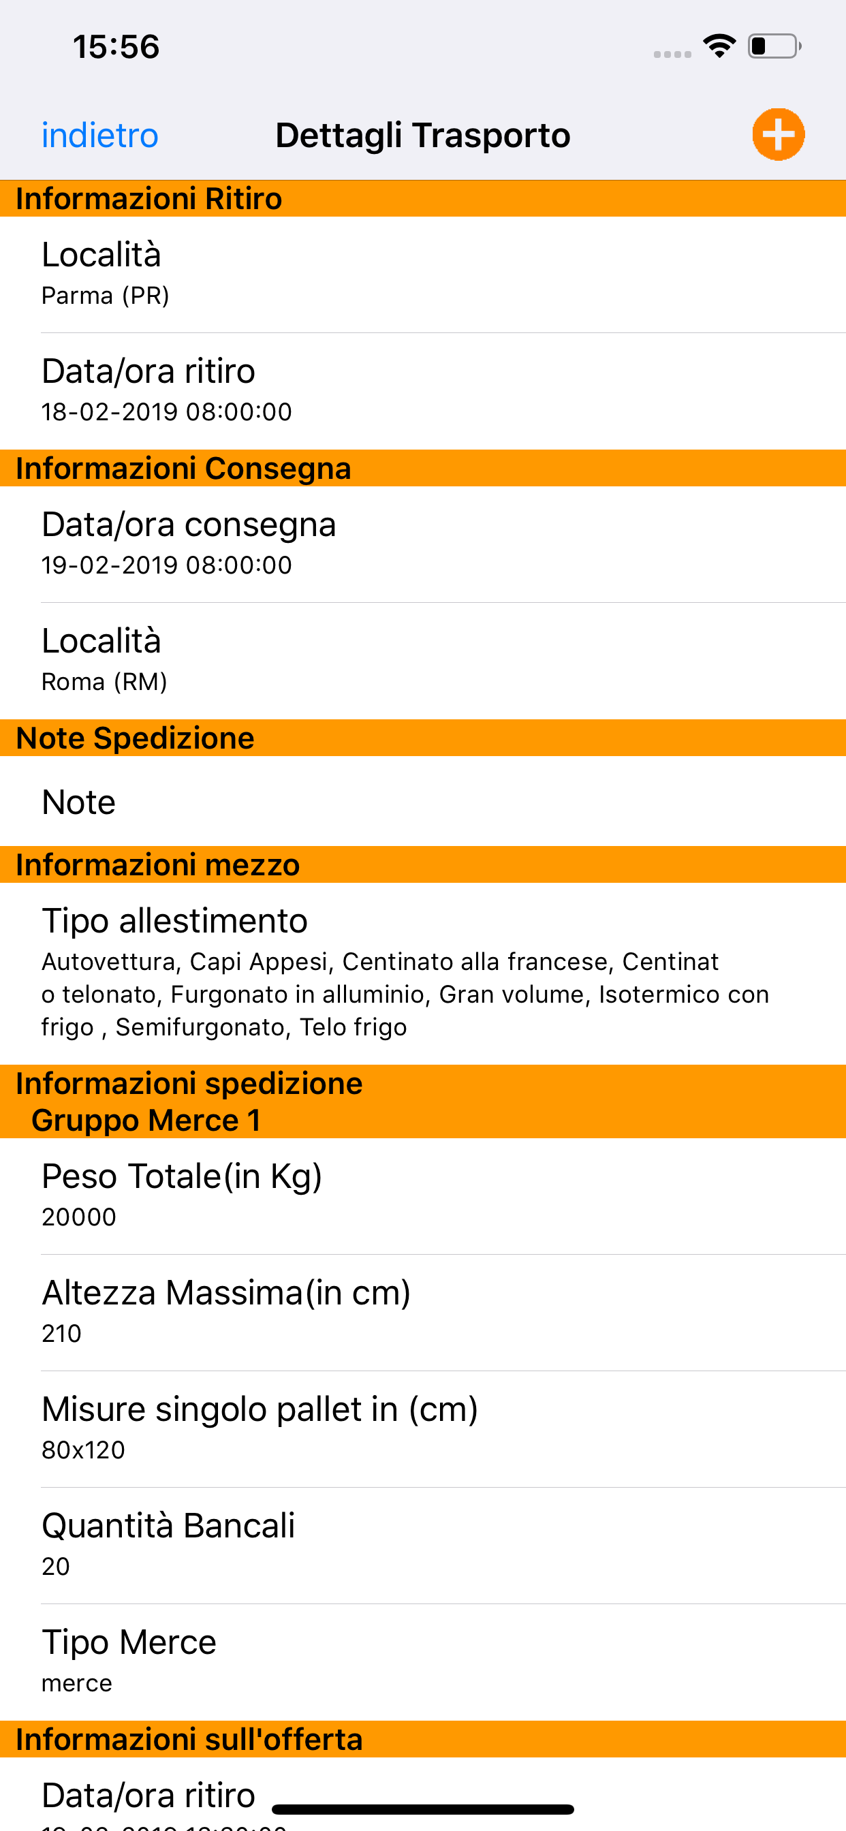Tap the orange plus add button
The width and height of the screenshot is (846, 1831).
pyautogui.click(x=778, y=134)
